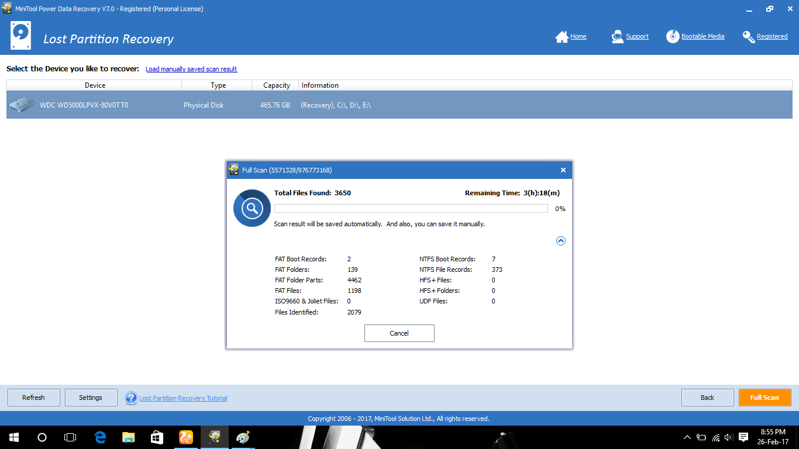Image resolution: width=799 pixels, height=449 pixels.
Task: Close the Full Scan dialog
Action: (x=563, y=170)
